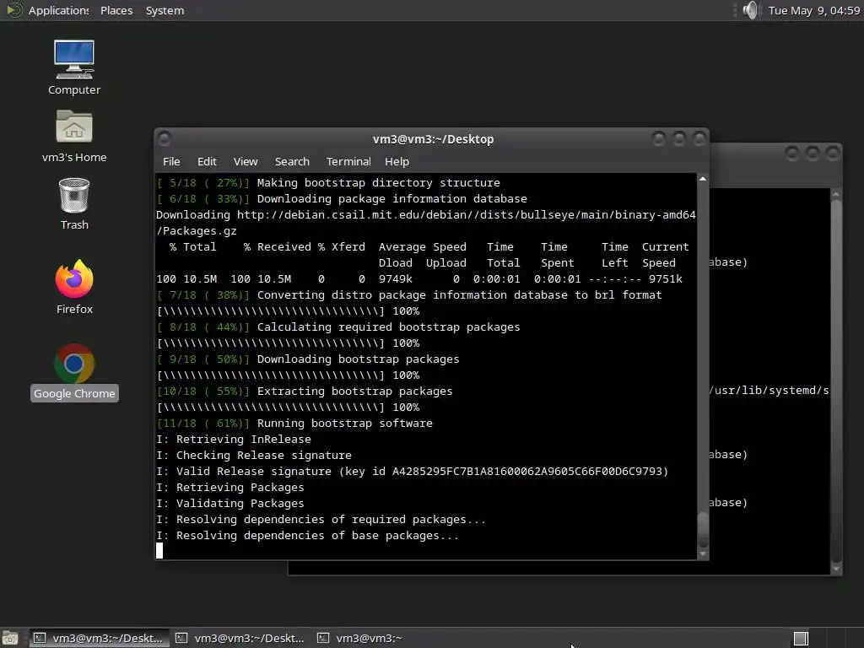Viewport: 864px width, 648px height.
Task: Open the terminal Search menu
Action: (x=292, y=161)
